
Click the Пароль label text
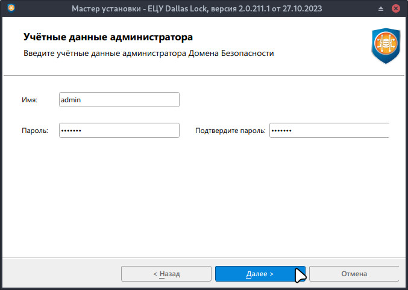(34, 131)
